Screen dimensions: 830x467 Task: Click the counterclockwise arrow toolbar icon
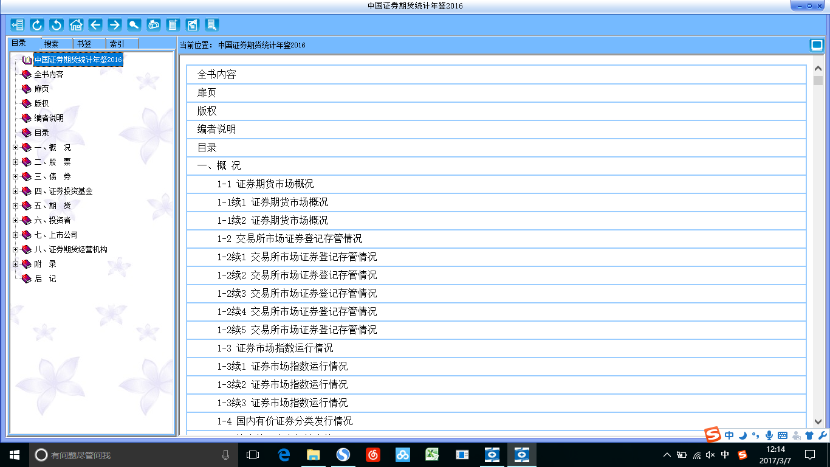pos(57,25)
